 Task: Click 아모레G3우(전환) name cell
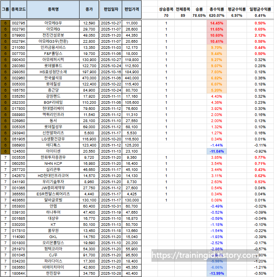click(53, 42)
